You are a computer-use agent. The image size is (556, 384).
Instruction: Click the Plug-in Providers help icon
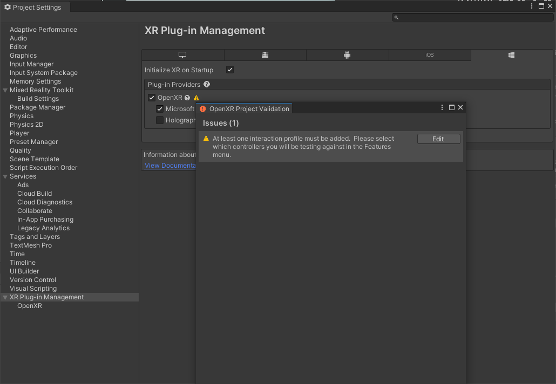point(207,85)
